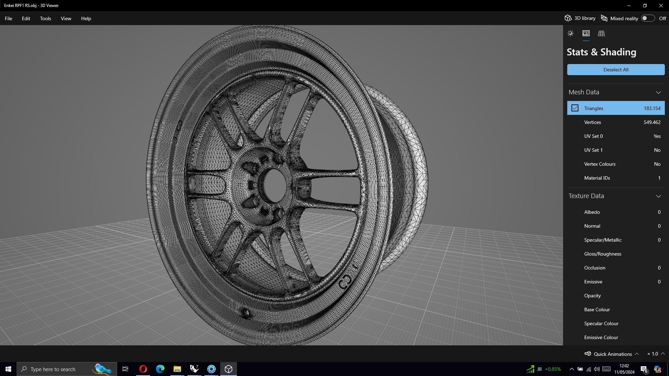Open the 3D library
669x376 pixels.
coord(580,18)
